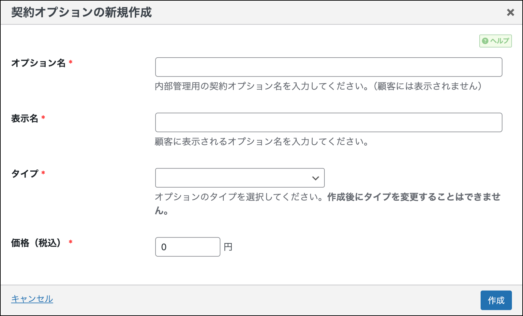Click the red asterisk next to オプション名
This screenshot has width=523, height=316.
tap(70, 62)
